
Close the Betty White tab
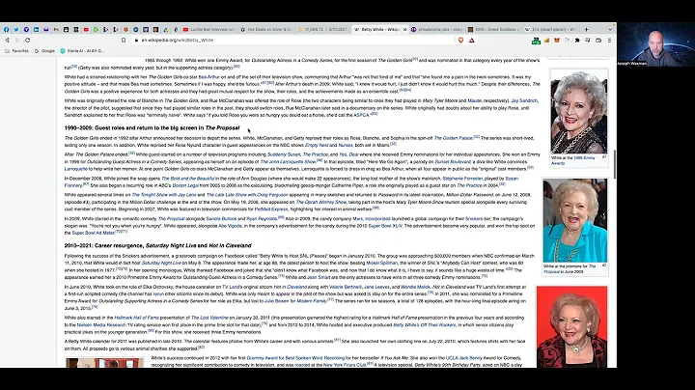click(x=404, y=30)
